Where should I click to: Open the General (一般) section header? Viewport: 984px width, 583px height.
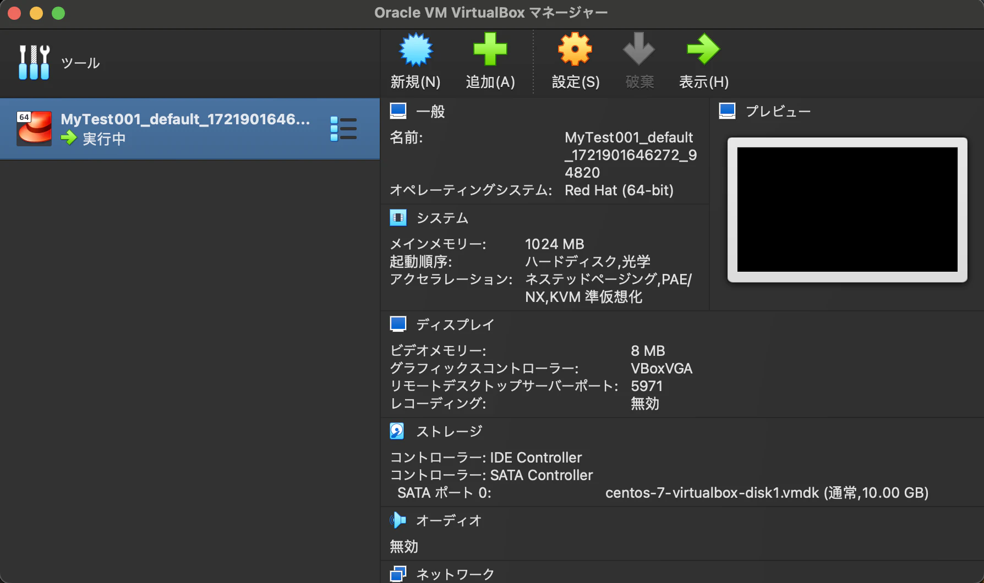[430, 112]
